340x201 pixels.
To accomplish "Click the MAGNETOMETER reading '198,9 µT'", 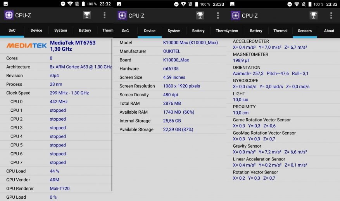I will 242,61.
